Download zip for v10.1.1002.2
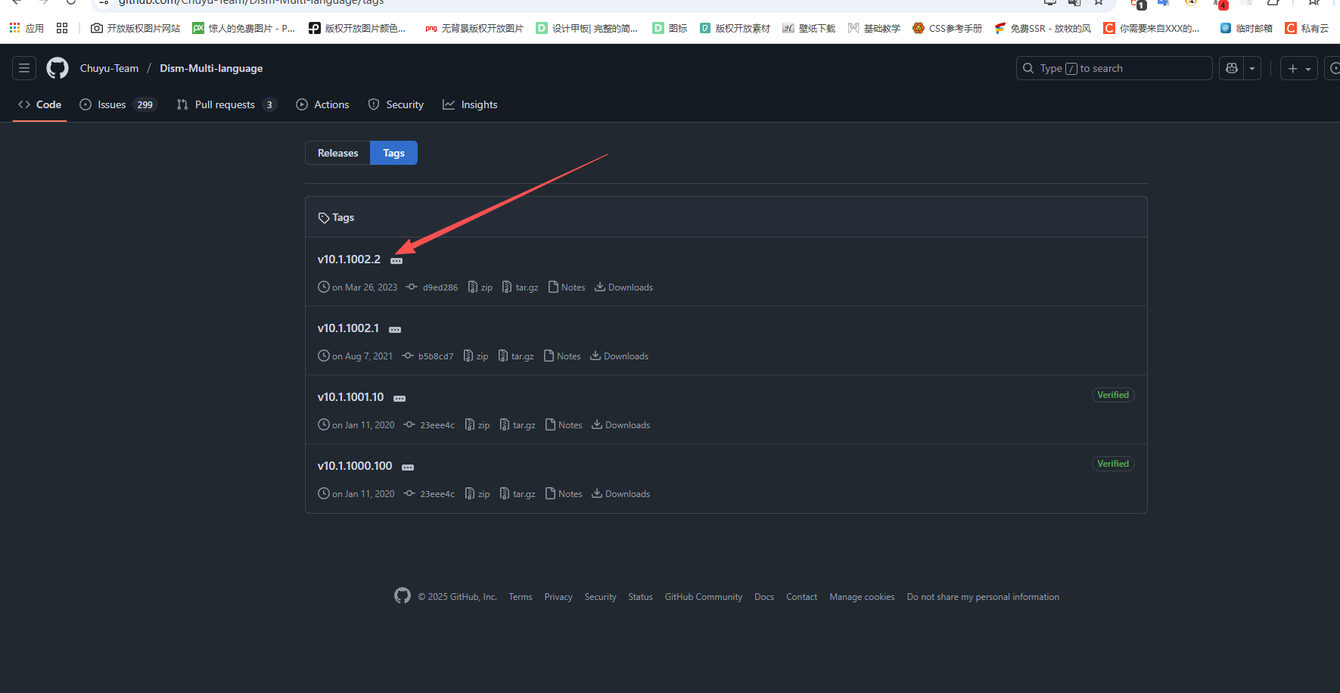The width and height of the screenshot is (1340, 693). tap(480, 287)
